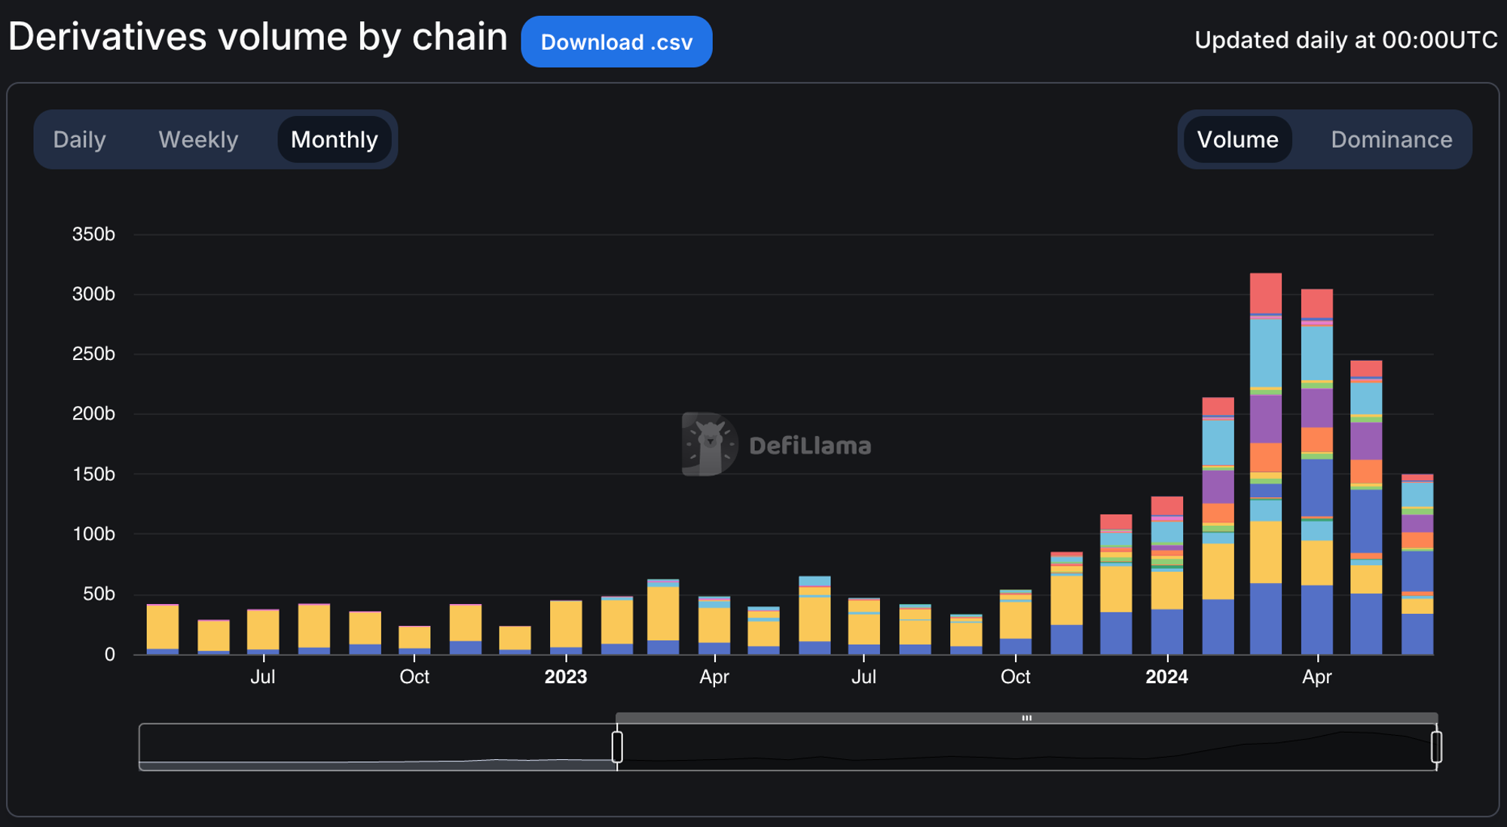Image resolution: width=1507 pixels, height=827 pixels.
Task: Click the Oct 2023 axis label
Action: [x=1015, y=676]
